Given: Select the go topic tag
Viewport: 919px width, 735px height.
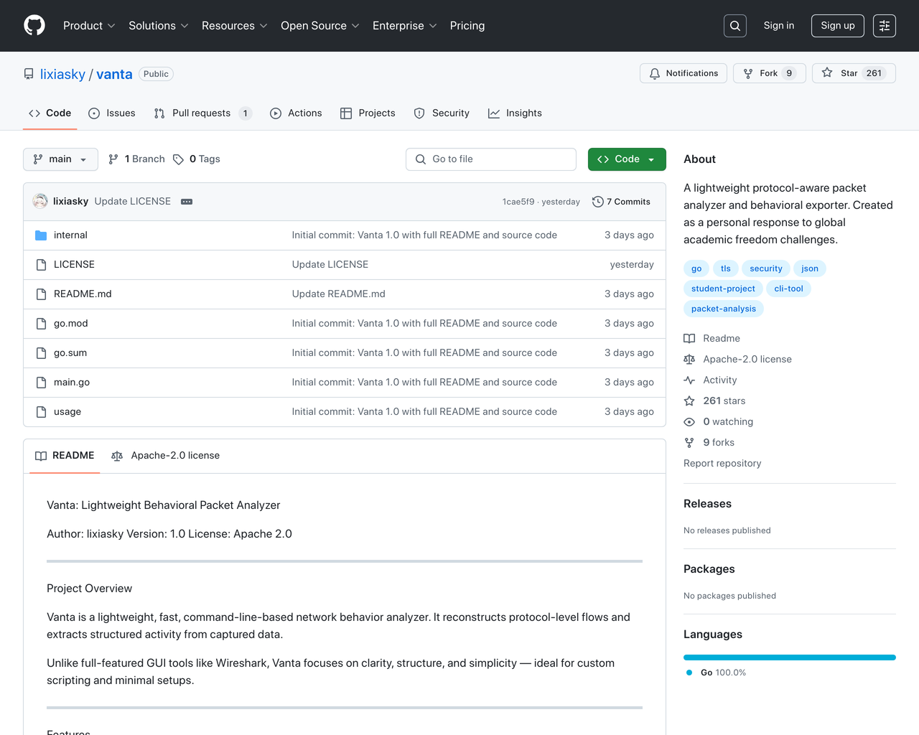Looking at the screenshot, I should tap(696, 268).
